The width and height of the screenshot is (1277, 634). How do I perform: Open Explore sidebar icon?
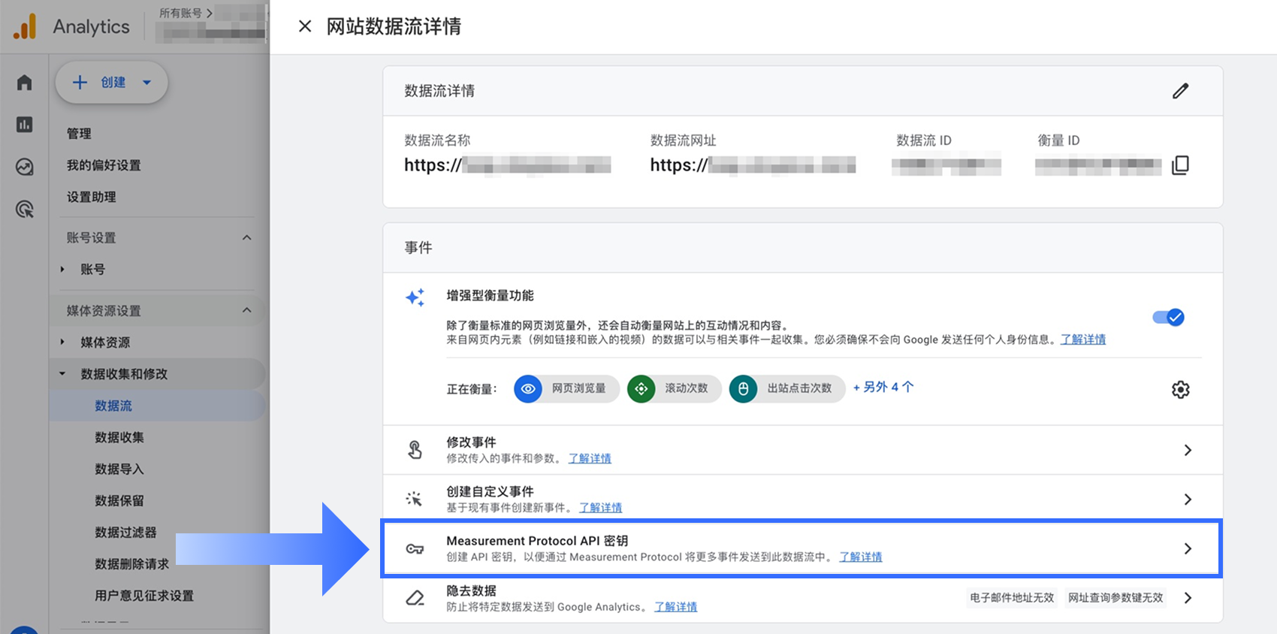click(x=25, y=167)
